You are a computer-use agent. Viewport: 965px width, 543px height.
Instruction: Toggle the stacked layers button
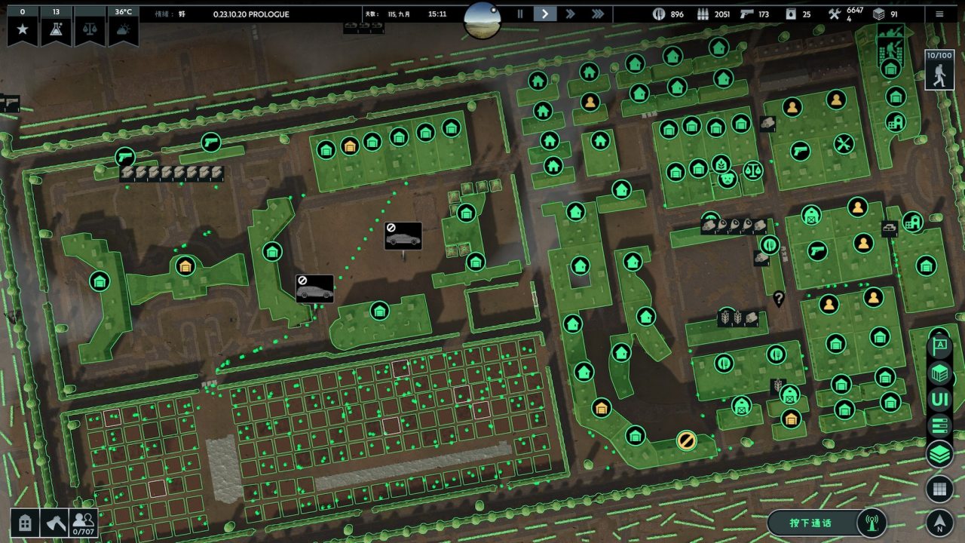tap(939, 454)
